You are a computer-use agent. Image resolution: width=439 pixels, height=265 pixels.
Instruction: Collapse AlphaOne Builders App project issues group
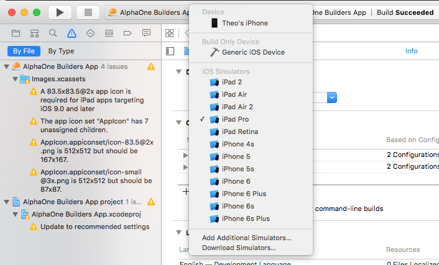click(x=6, y=202)
